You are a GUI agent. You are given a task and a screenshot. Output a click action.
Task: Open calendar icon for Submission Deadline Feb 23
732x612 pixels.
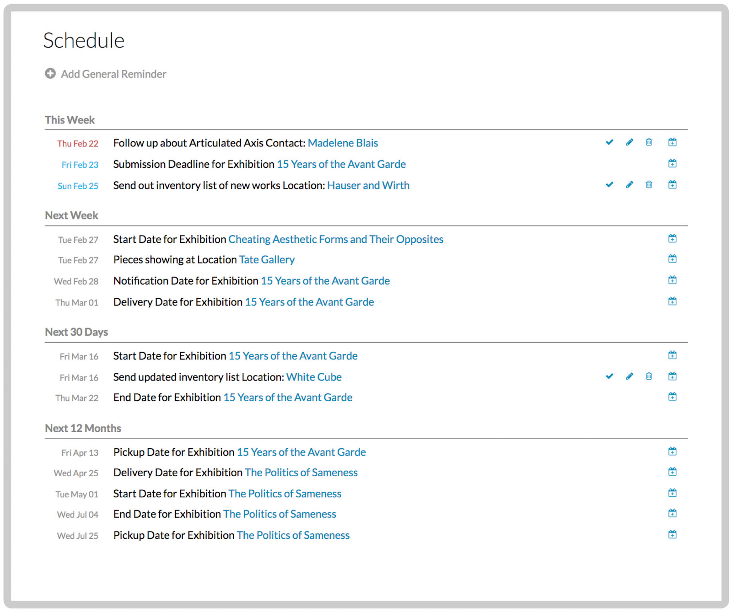[x=673, y=163]
